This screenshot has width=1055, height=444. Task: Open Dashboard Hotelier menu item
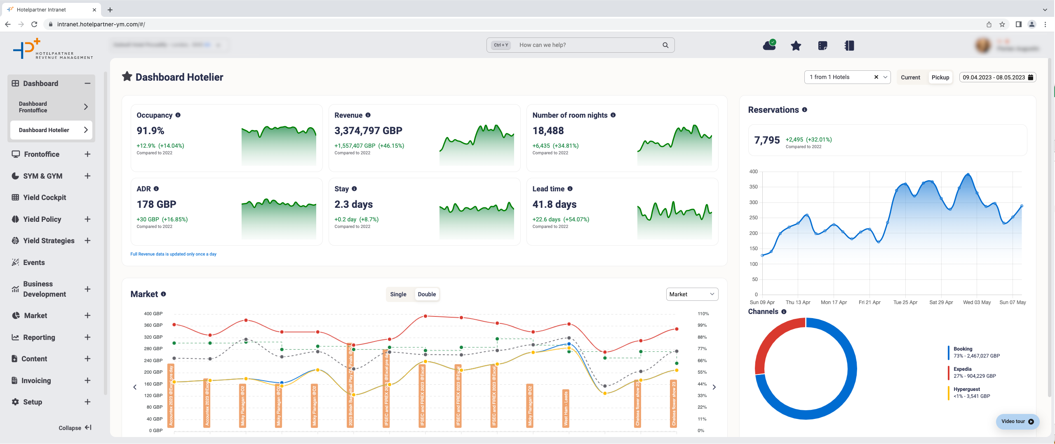tap(52, 130)
